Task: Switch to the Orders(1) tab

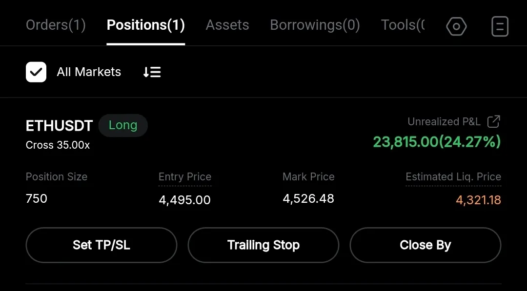Action: pyautogui.click(x=56, y=25)
